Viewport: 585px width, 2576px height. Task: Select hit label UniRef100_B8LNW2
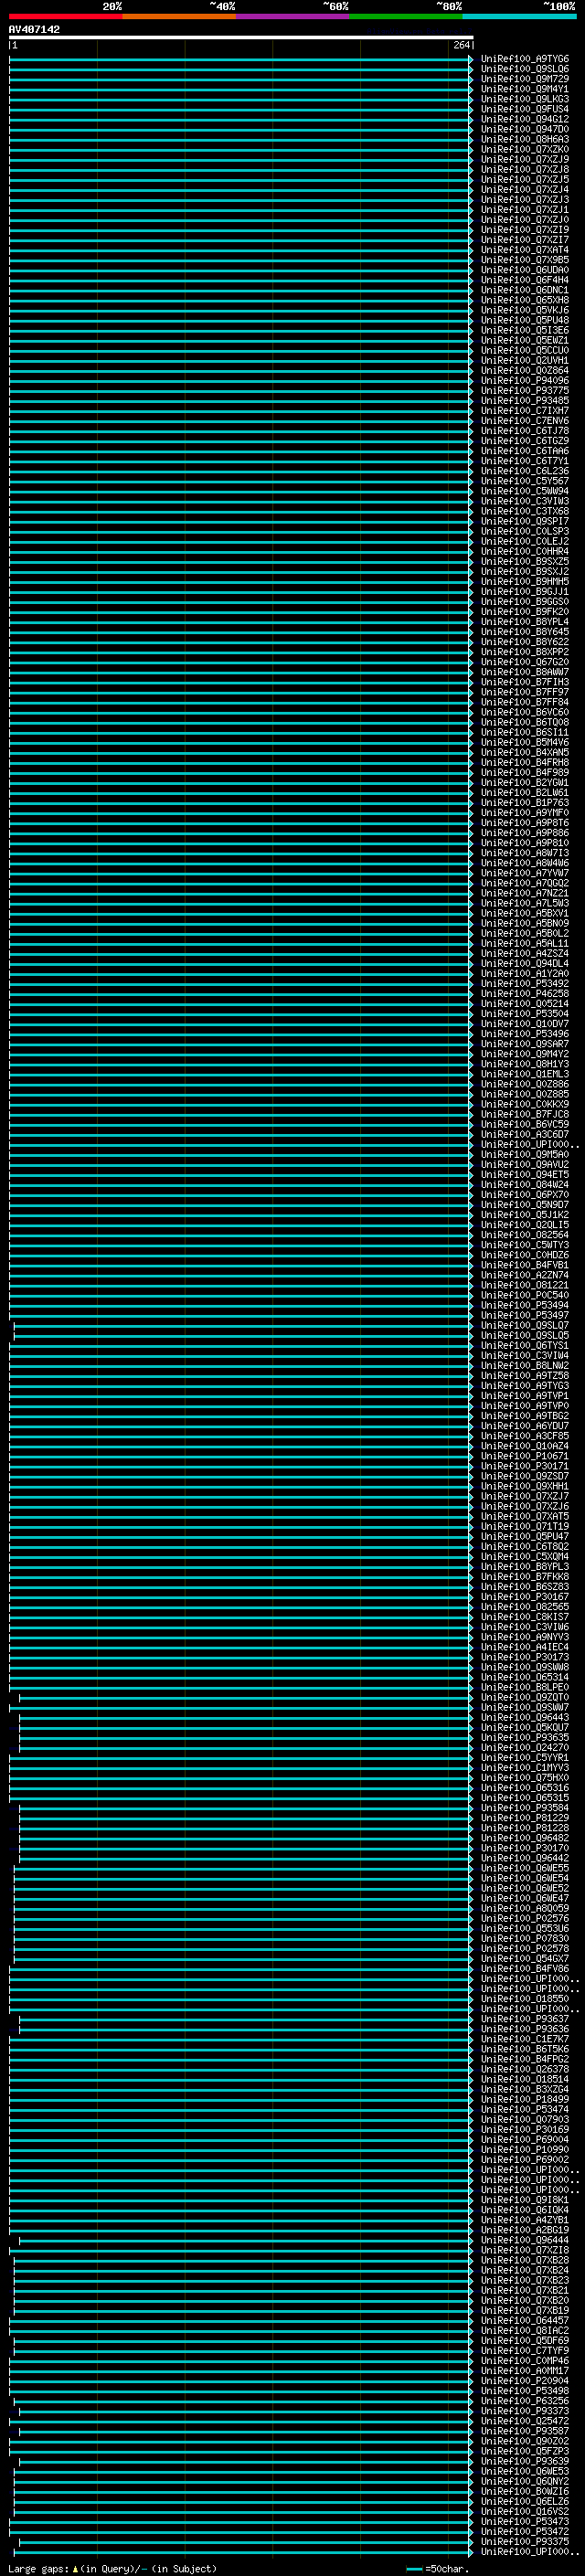coord(525,1365)
